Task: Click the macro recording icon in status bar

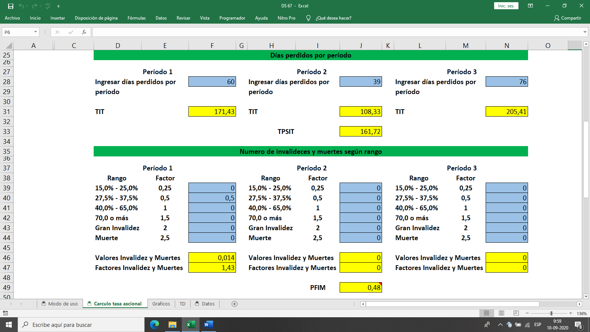Action: [5, 313]
